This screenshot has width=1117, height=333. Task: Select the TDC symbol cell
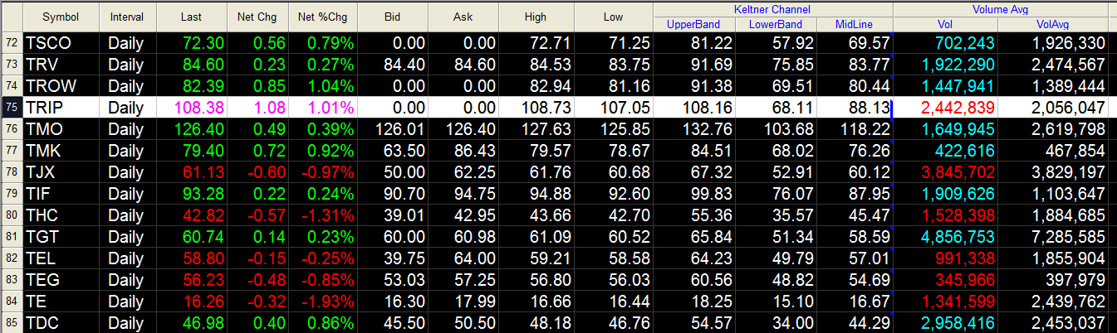click(61, 322)
